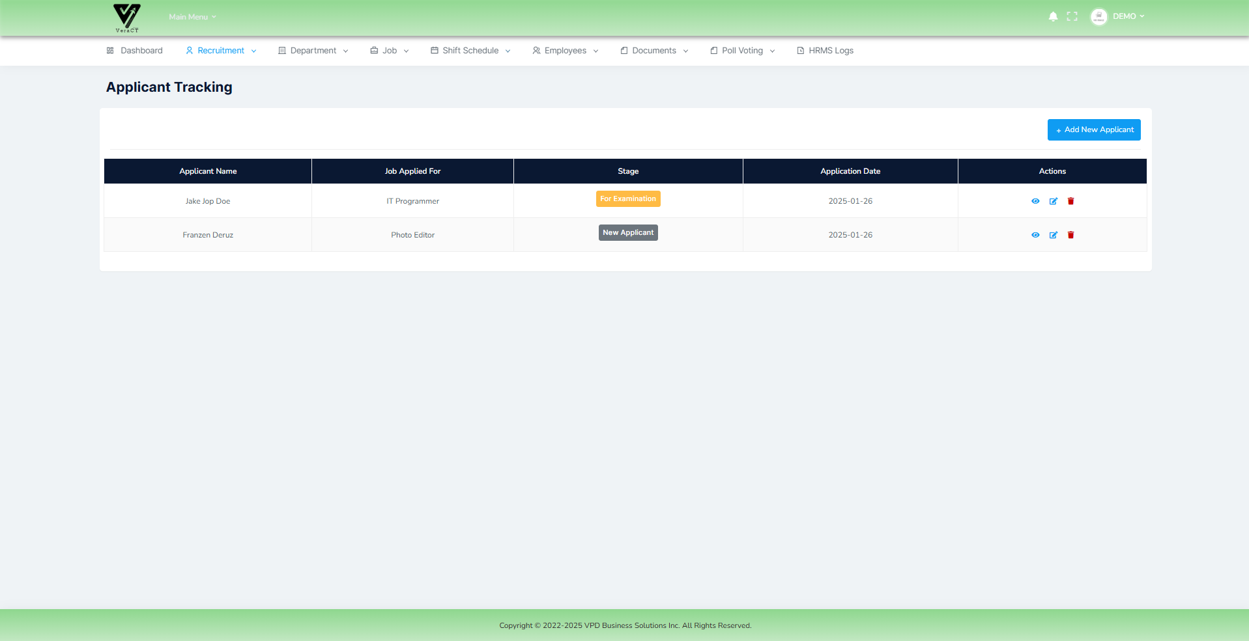The image size is (1249, 641).
Task: Open the Recruitment dropdown menu
Action: (x=221, y=51)
